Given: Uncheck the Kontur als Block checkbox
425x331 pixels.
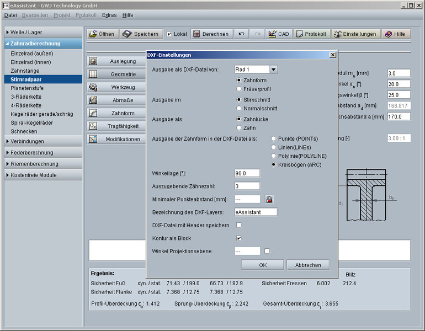Looking at the screenshot, I should [x=239, y=238].
